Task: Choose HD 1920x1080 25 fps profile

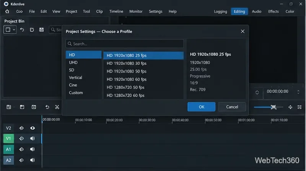Action: coord(143,55)
